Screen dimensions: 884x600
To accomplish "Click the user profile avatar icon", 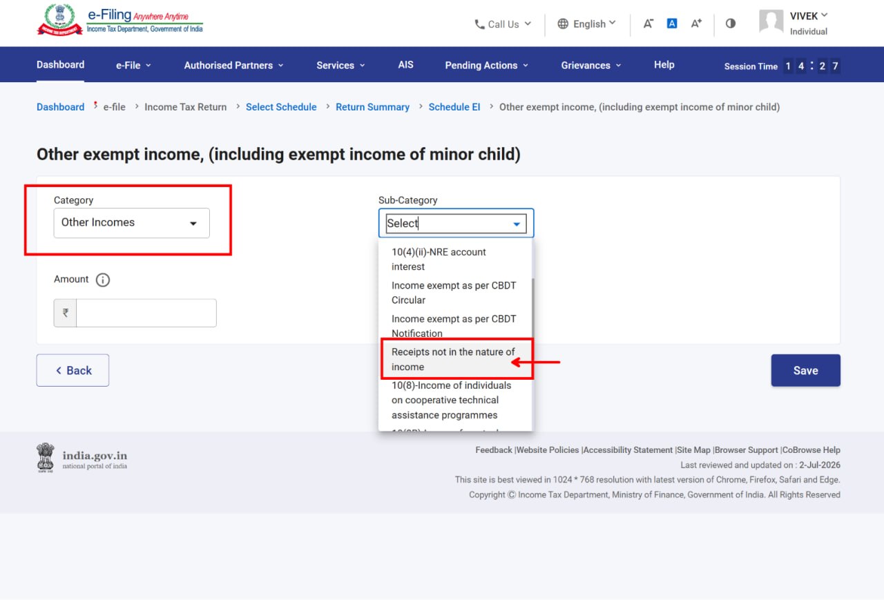I will coord(771,22).
